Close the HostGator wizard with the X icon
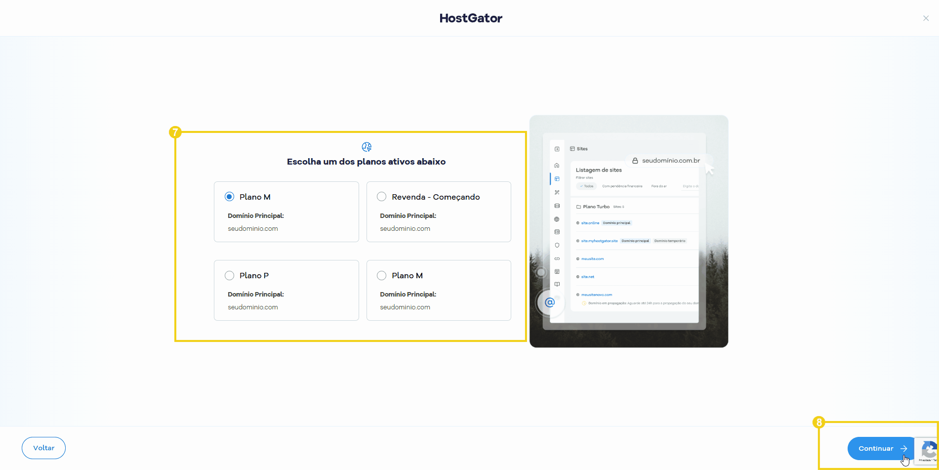Image resolution: width=939 pixels, height=470 pixels. coord(926,18)
